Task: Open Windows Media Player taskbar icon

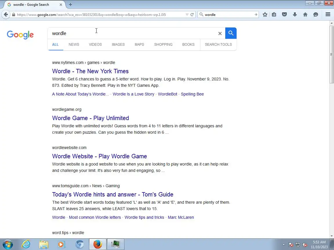Action: 61,244
